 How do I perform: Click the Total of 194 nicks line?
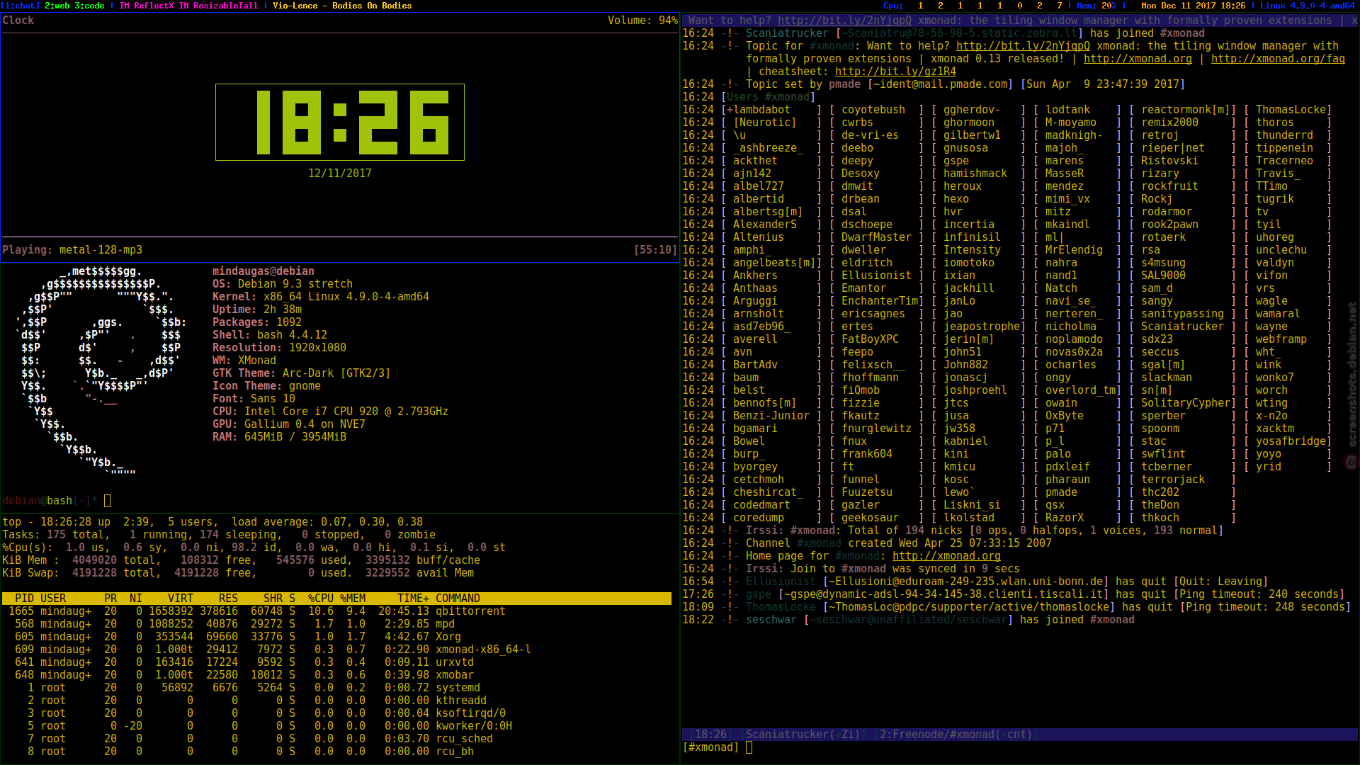(953, 531)
